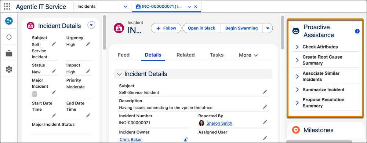Click the blue arrow list icon in sidebar
The width and height of the screenshot is (367, 143).
click(9, 21)
